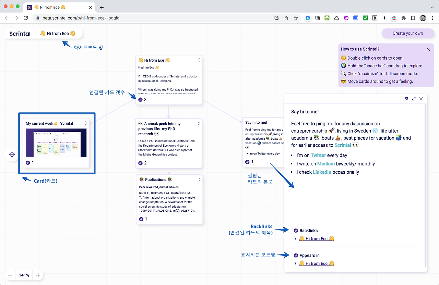The width and height of the screenshot is (439, 285).
Task: Click the install app icon in the address bar
Action: click(277, 18)
